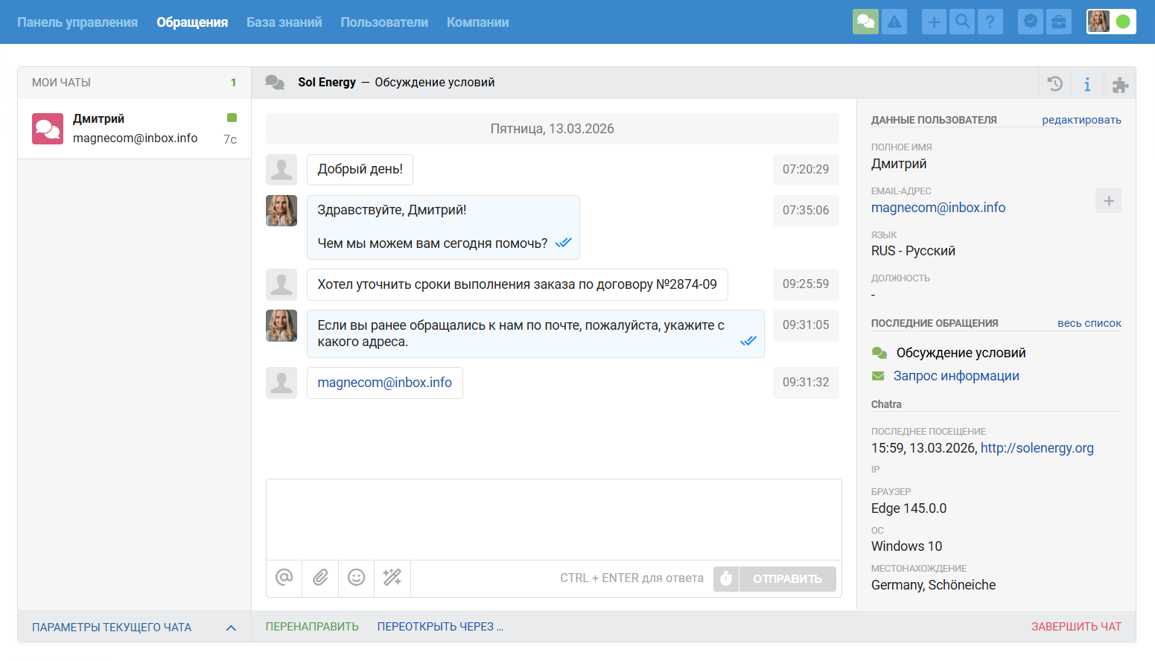Click the agent avatar beside Здравствуйте message
This screenshot has width=1155, height=661.
[281, 211]
